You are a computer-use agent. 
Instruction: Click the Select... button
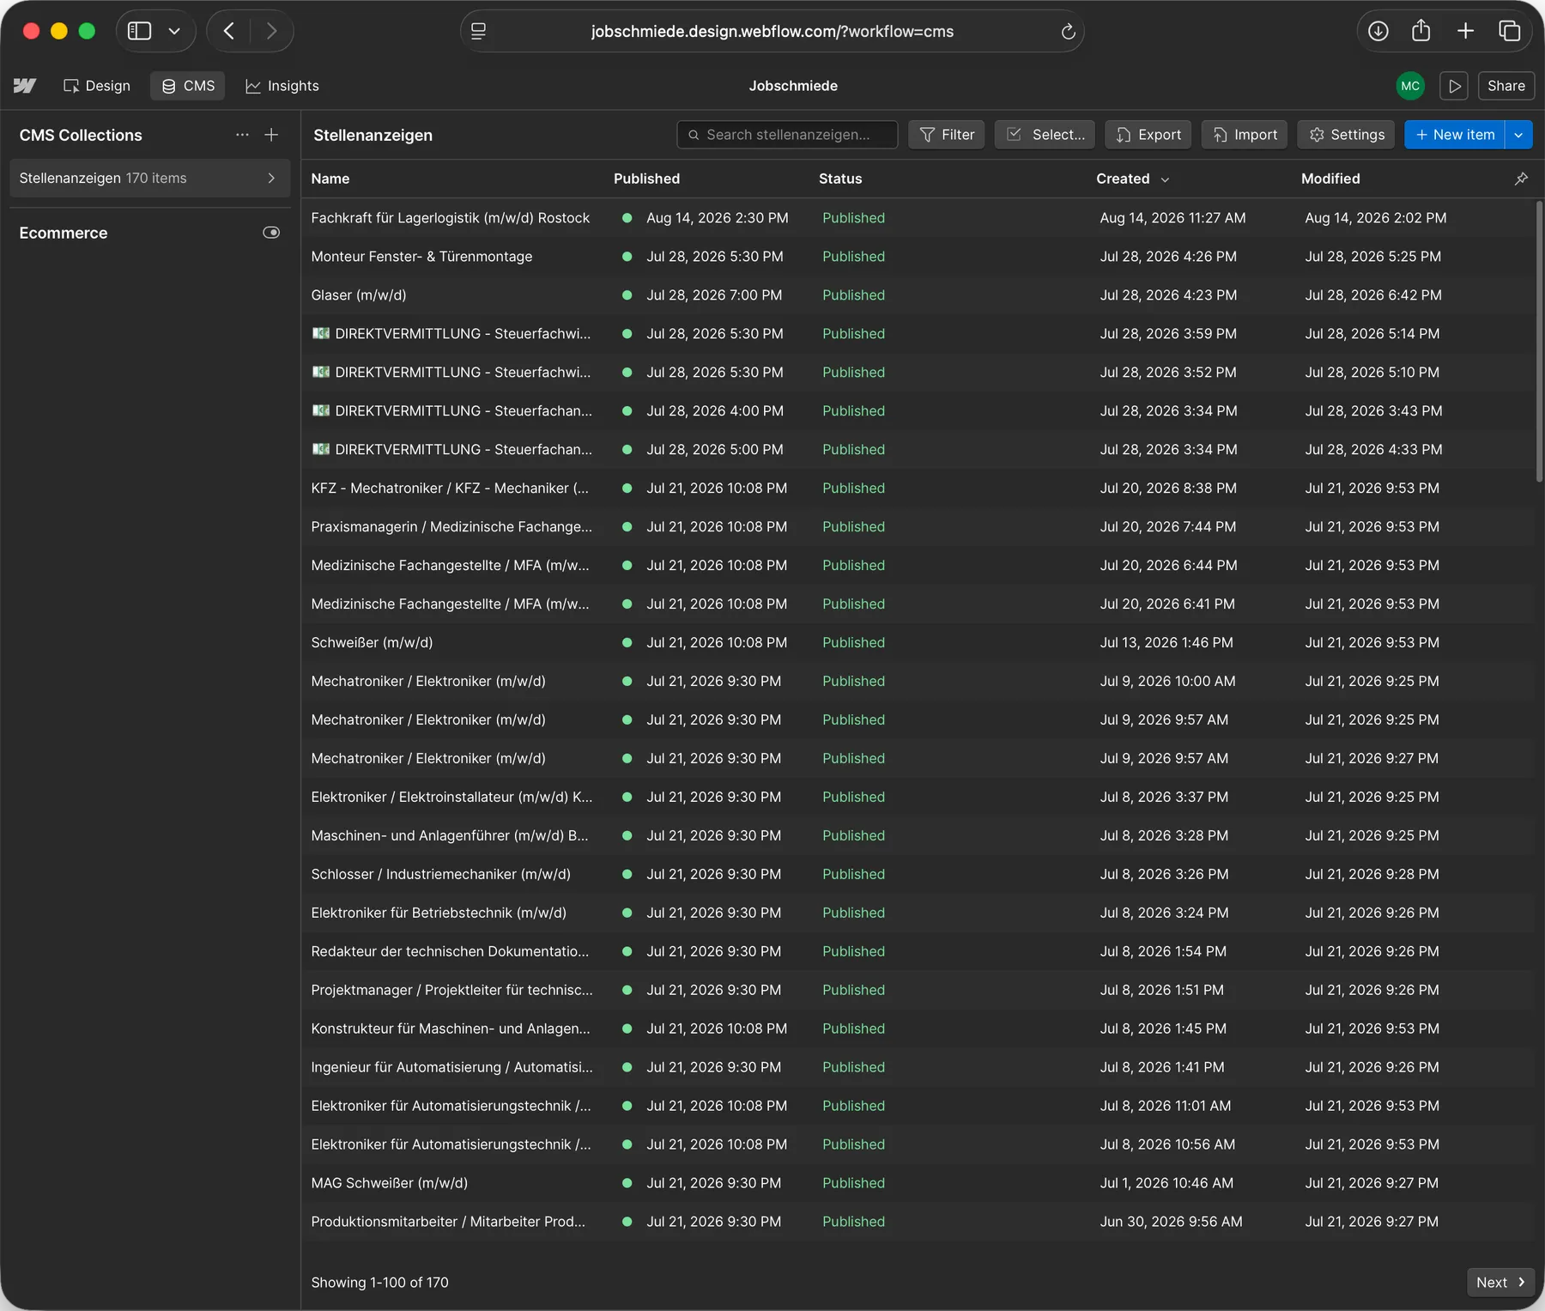point(1045,135)
